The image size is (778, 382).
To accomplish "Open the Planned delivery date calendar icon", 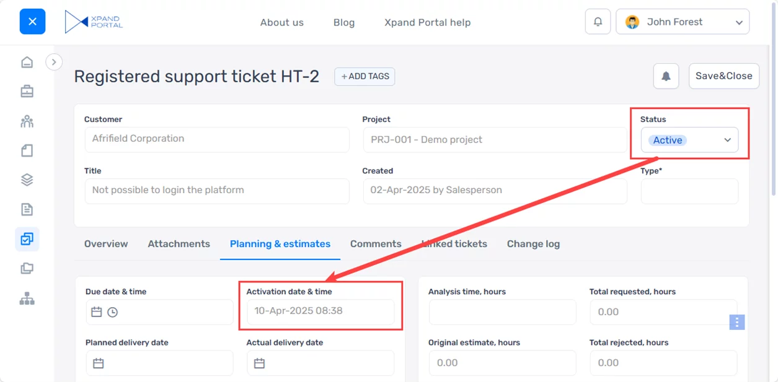I will (x=98, y=363).
